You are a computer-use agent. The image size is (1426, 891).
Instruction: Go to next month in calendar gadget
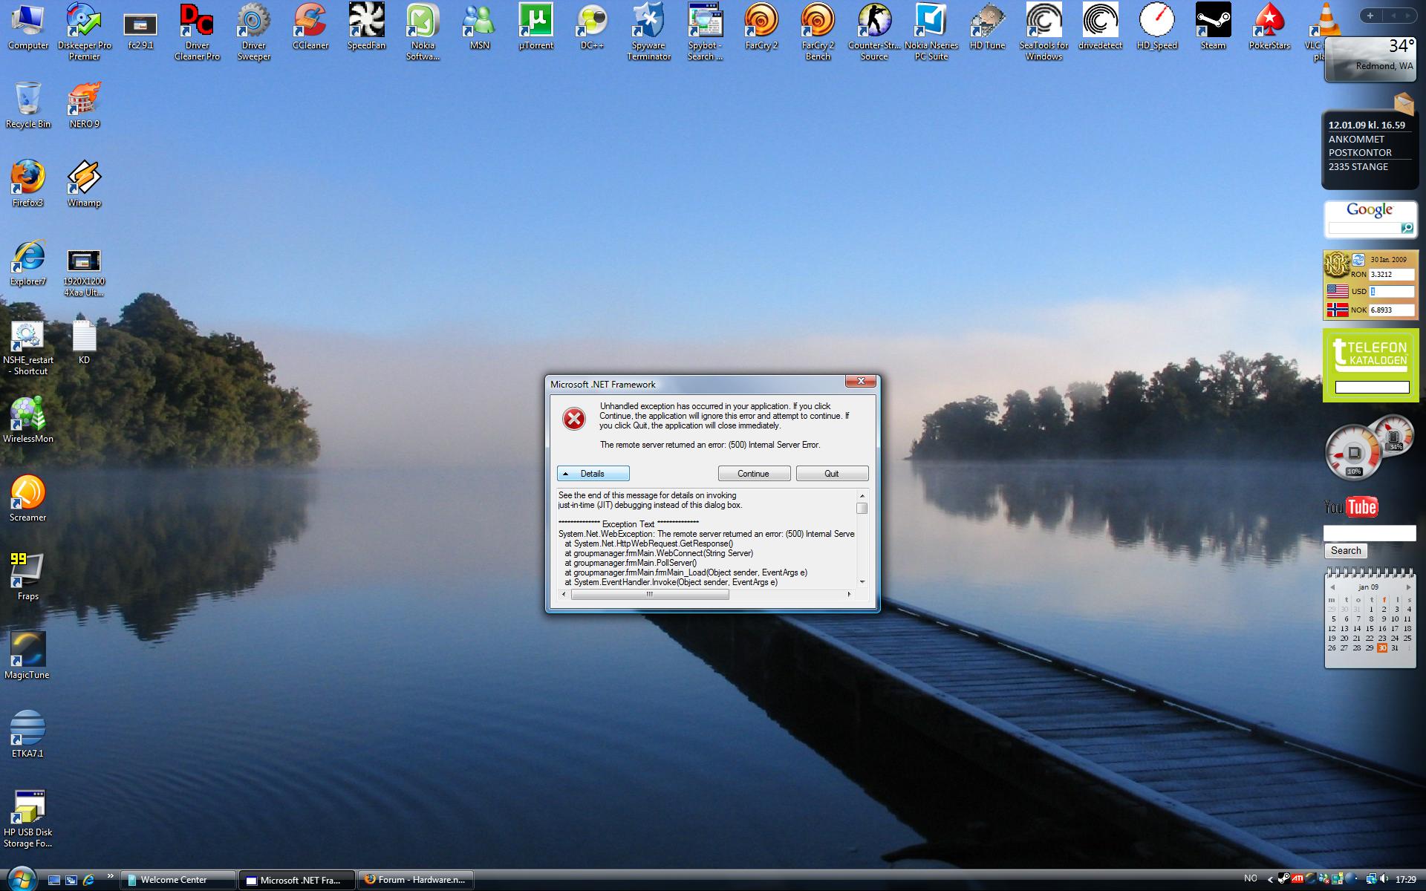point(1408,587)
